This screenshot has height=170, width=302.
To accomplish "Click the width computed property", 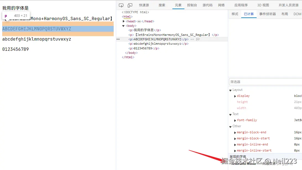I will tap(241, 108).
